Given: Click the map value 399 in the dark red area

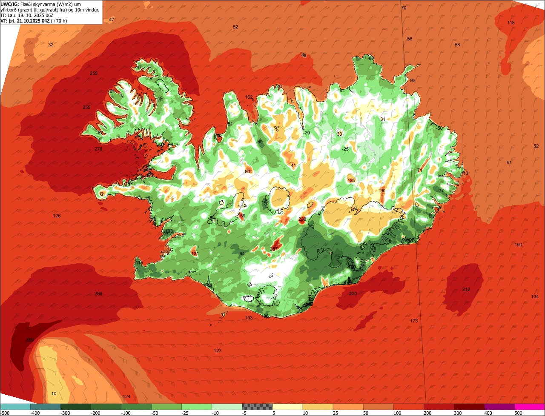Looking at the screenshot, I should click(x=30, y=340).
